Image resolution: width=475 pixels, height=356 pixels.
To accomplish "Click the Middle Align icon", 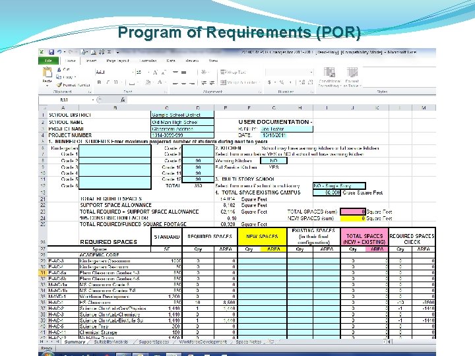I will click(x=183, y=73).
